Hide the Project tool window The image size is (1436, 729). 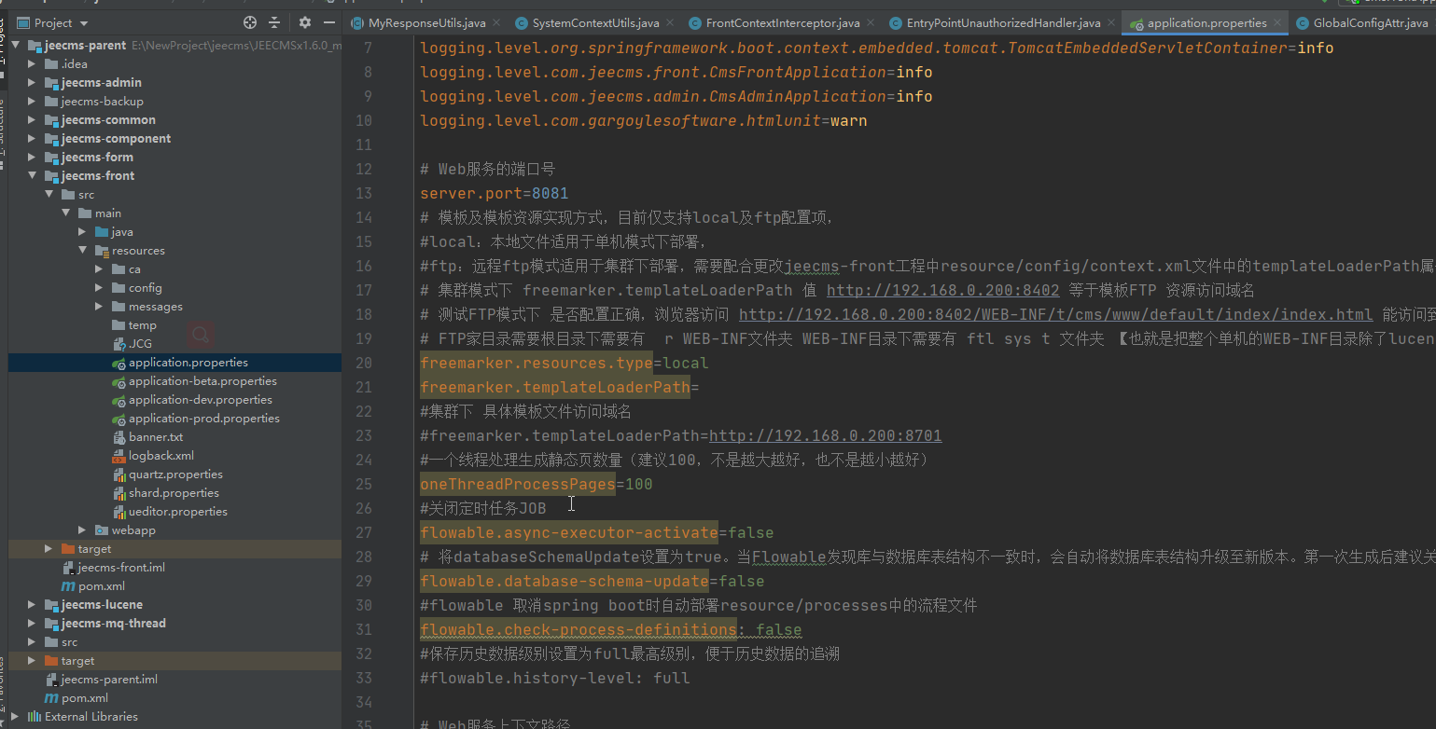tap(328, 22)
